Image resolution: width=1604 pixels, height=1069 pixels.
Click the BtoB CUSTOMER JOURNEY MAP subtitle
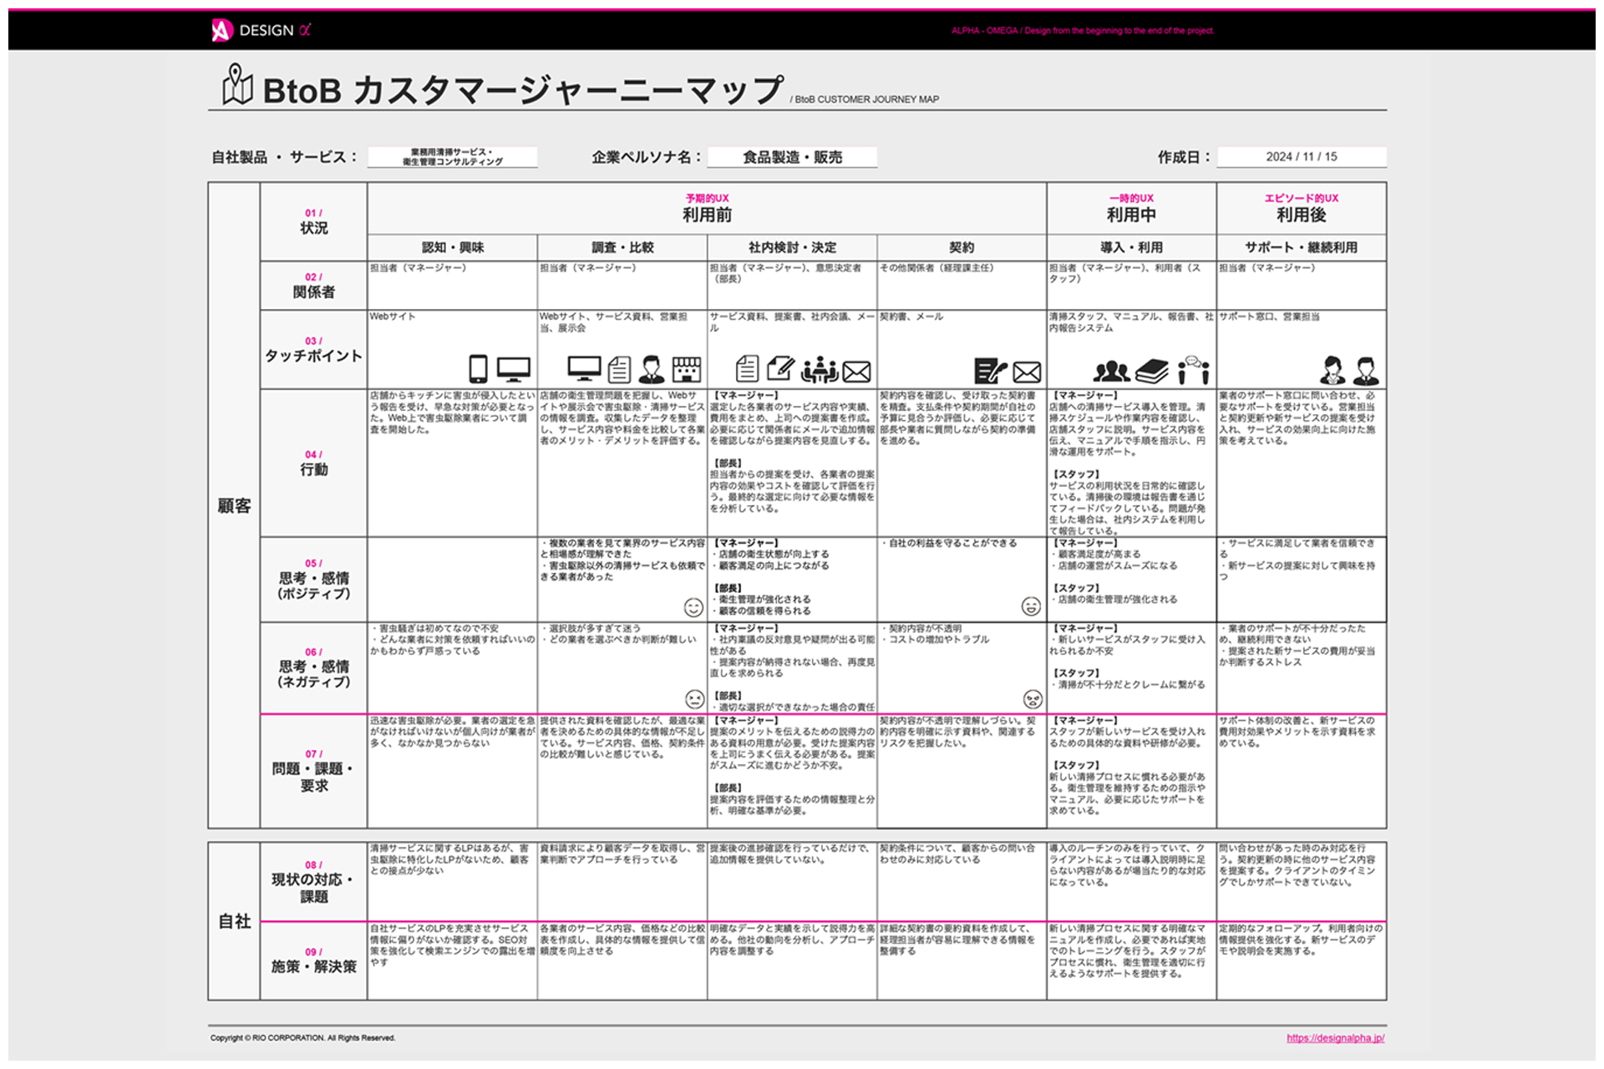coord(865,99)
